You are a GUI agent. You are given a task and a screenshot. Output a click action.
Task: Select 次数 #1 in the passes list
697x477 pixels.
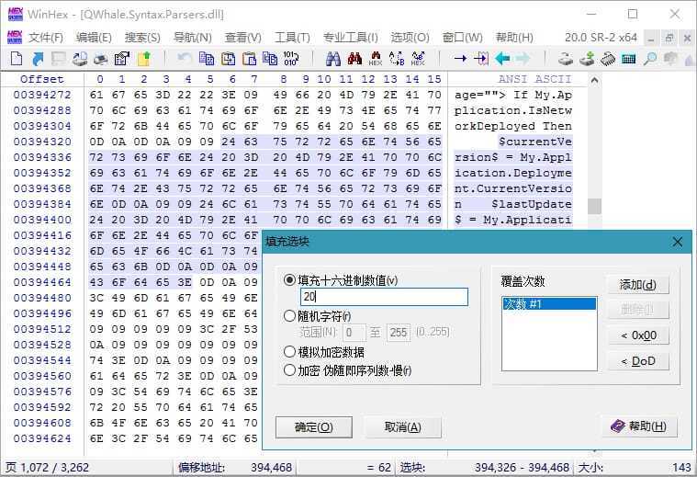[x=549, y=304]
